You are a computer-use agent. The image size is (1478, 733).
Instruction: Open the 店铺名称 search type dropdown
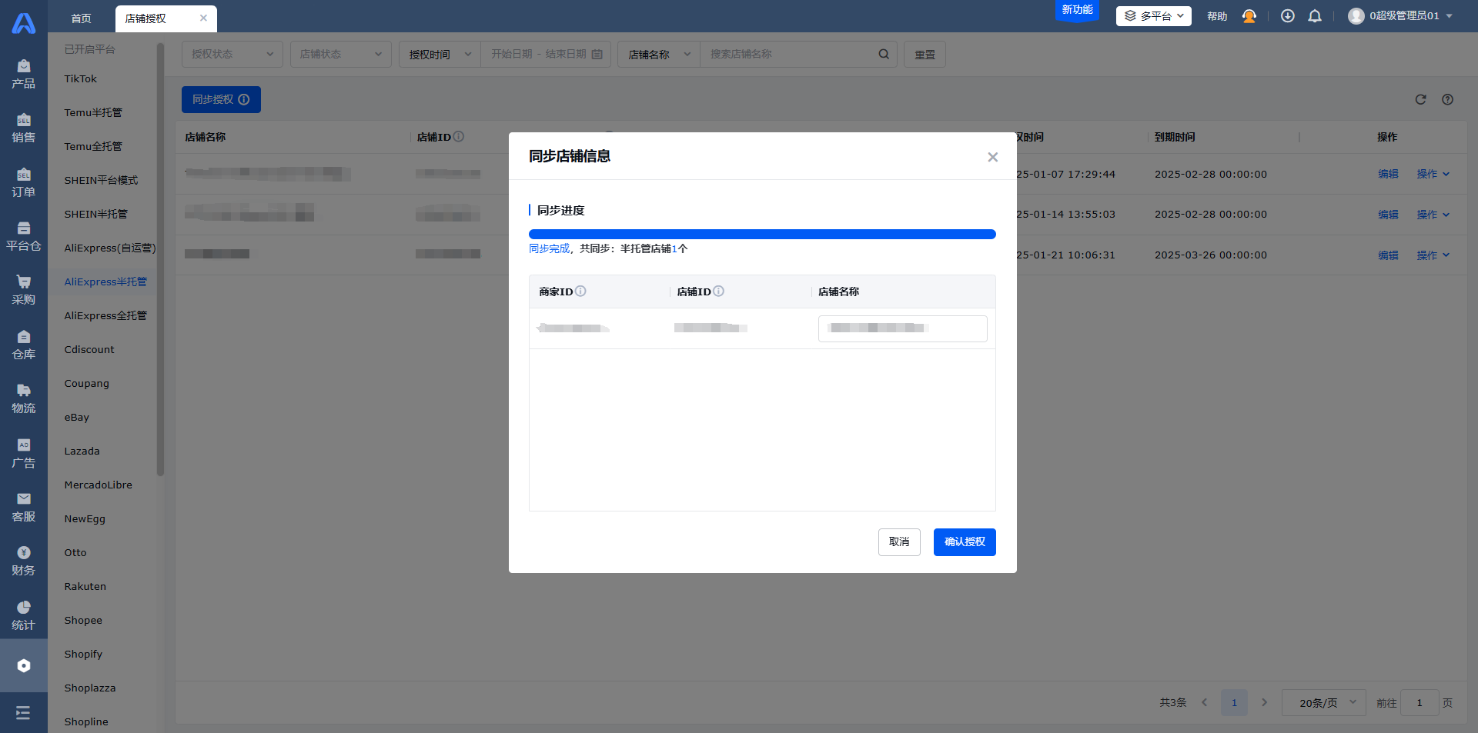pos(659,54)
